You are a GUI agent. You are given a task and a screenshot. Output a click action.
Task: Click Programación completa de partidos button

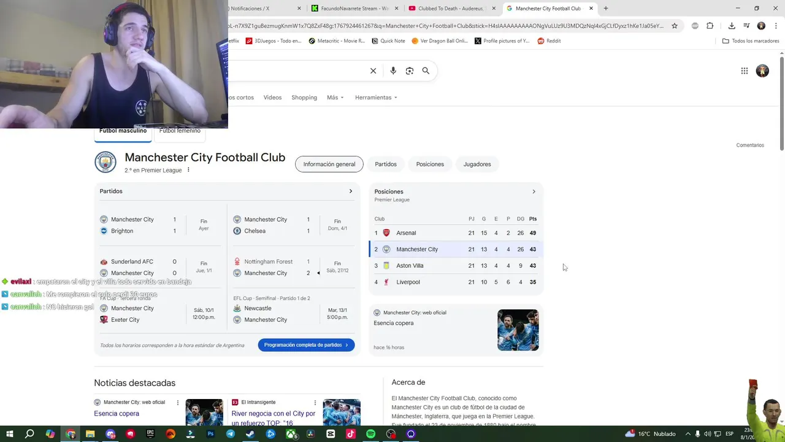[306, 345]
